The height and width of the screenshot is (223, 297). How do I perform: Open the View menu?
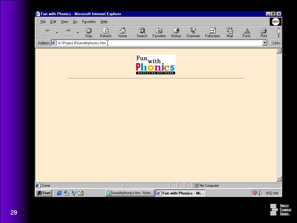click(x=64, y=22)
